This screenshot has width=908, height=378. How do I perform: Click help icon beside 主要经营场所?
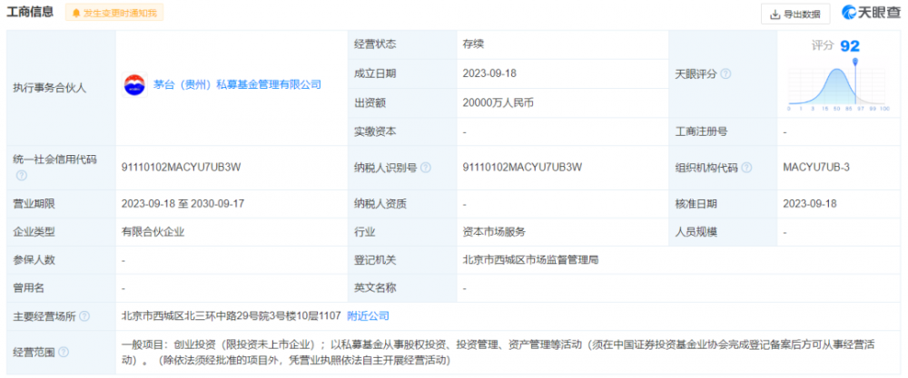(84, 316)
